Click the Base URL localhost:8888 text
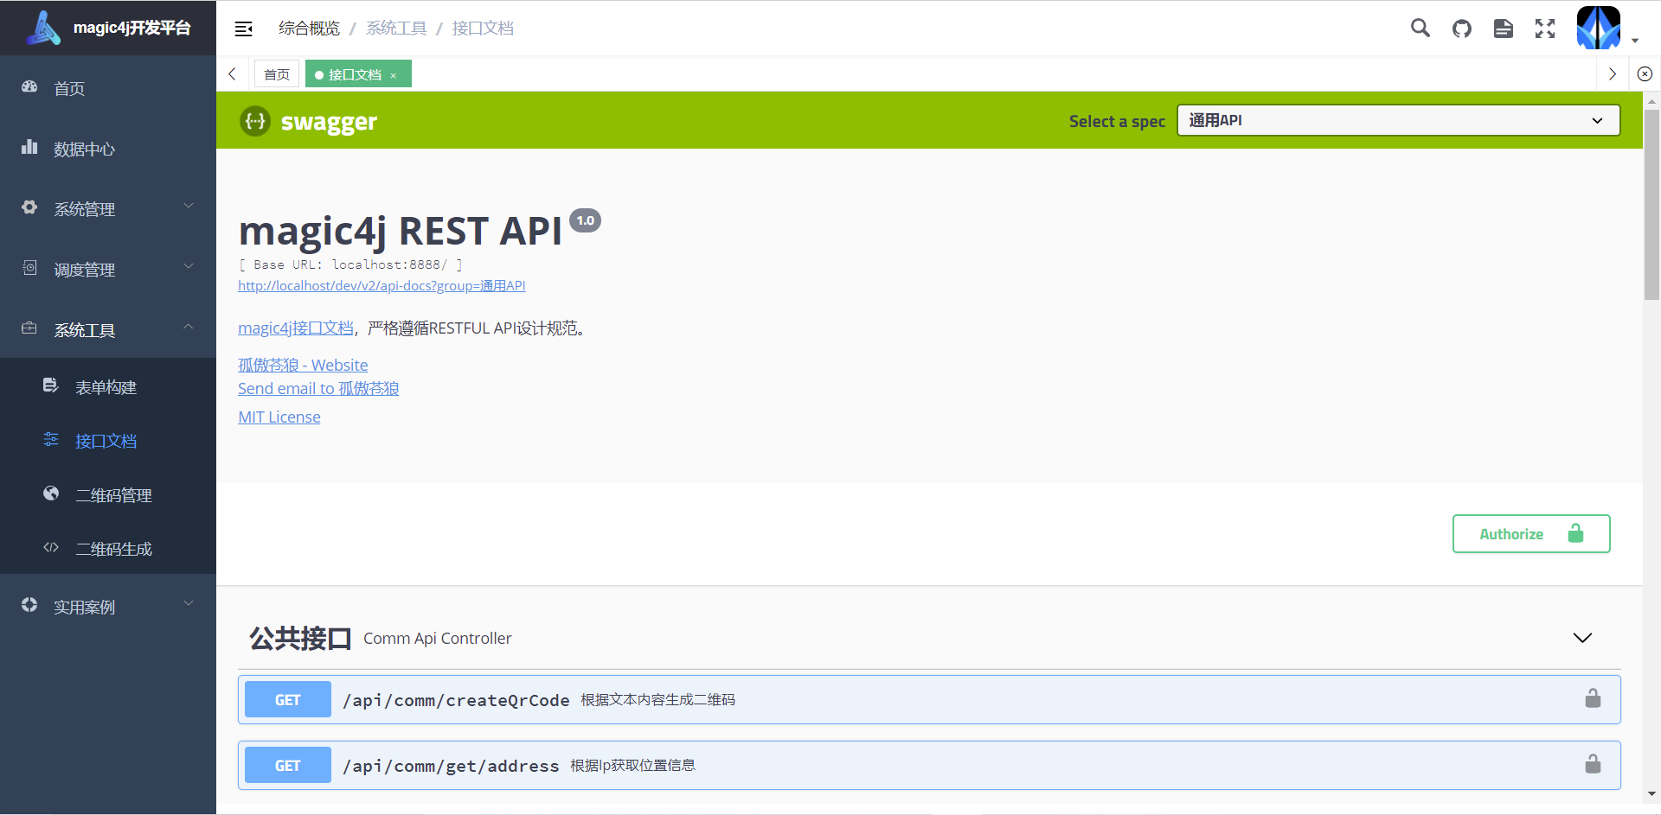This screenshot has height=815, width=1661. tap(350, 264)
